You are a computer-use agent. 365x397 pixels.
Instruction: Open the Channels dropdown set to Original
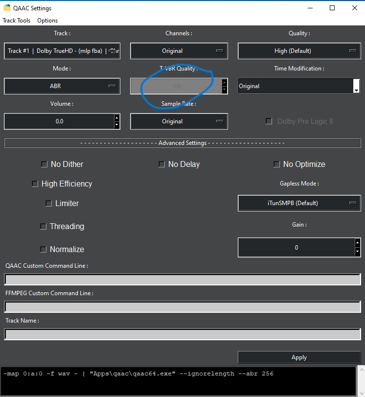pos(179,51)
